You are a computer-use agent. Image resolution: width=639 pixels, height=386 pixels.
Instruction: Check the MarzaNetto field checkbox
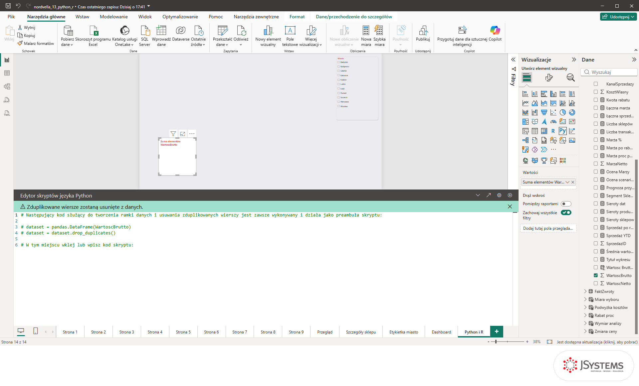tap(596, 164)
